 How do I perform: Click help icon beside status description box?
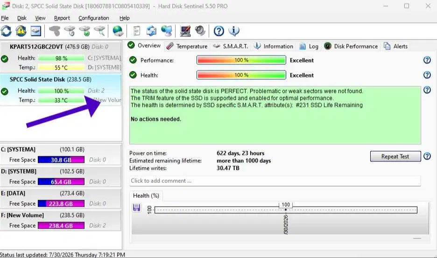coord(427,90)
